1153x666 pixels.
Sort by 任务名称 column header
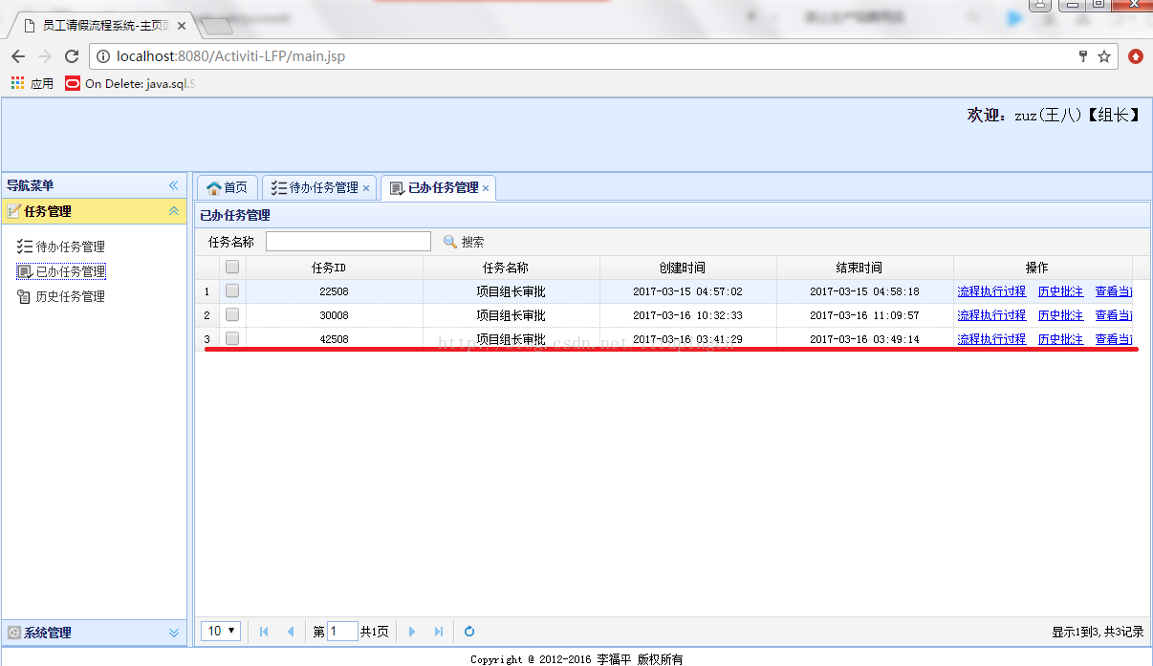click(511, 268)
